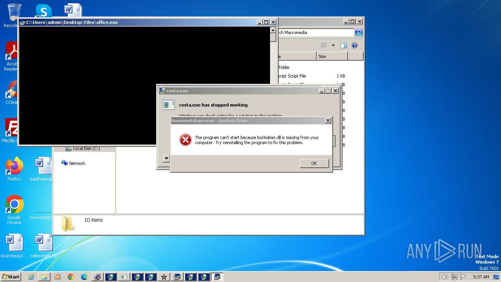Click the office.exe console scrollbar thumb
Viewport: 501px width, 282px height.
point(273,38)
